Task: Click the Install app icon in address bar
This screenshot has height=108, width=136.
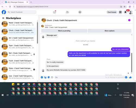Action: click(121, 7)
